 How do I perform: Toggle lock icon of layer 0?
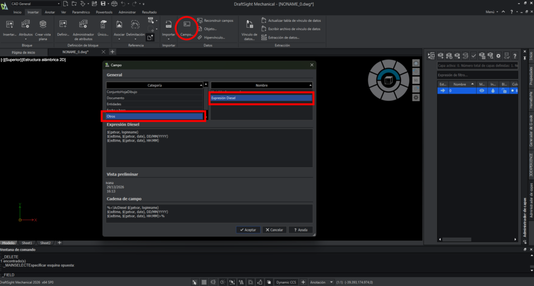[x=504, y=91]
